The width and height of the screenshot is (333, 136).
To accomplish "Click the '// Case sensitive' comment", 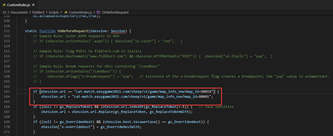I will (216, 107).
